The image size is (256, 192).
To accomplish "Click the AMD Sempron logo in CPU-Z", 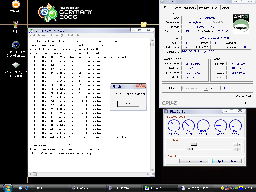I will pos(241,24).
